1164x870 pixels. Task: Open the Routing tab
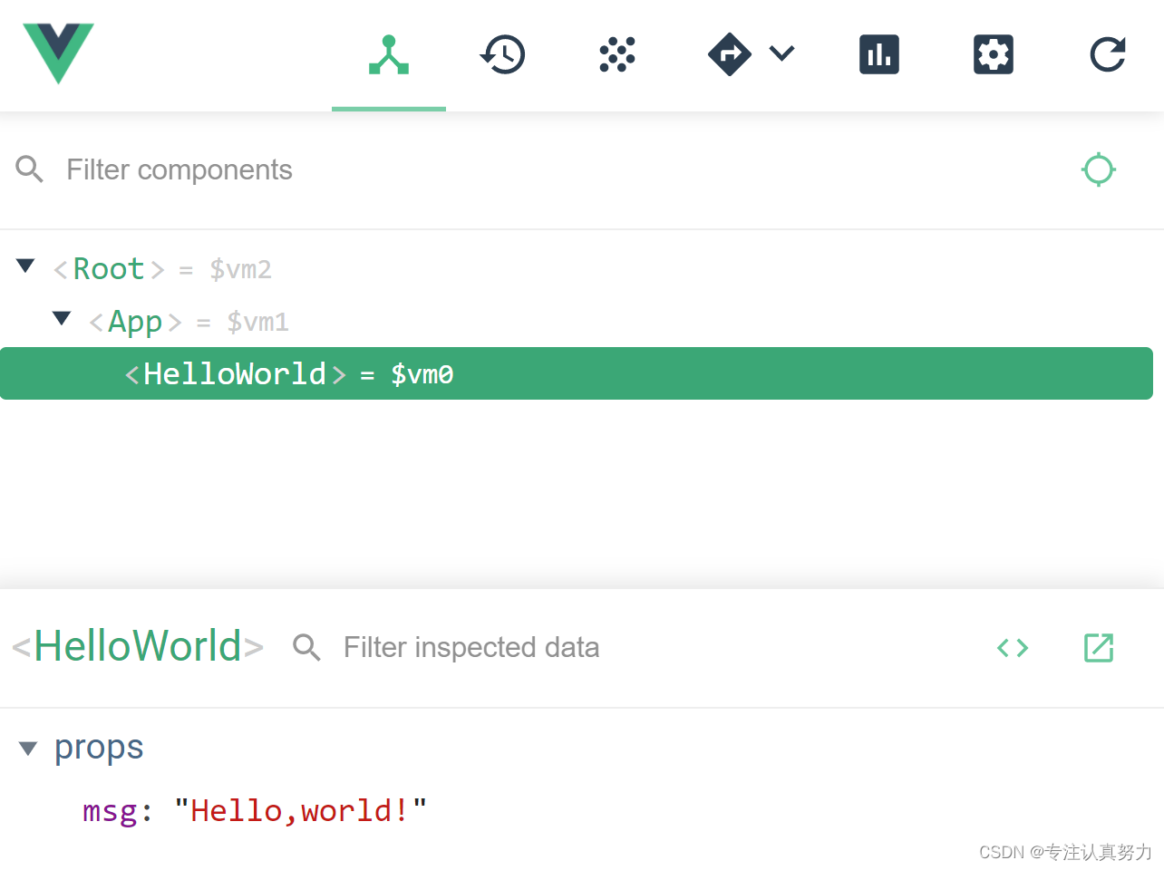pos(730,54)
